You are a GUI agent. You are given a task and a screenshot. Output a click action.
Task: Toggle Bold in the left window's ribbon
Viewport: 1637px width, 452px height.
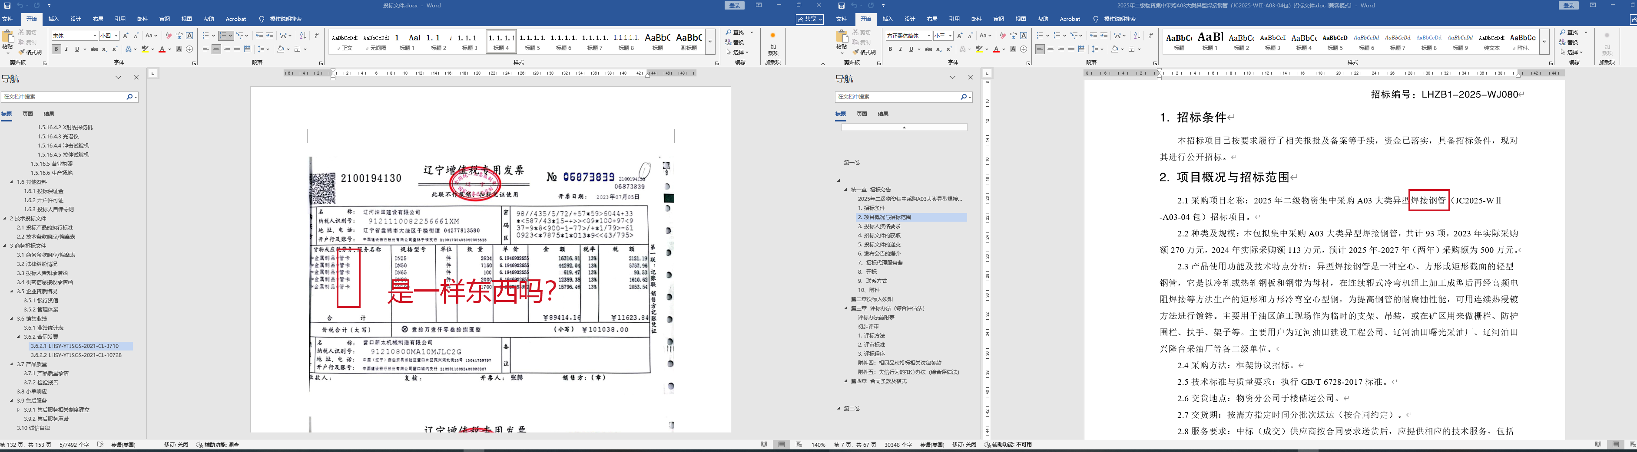click(56, 49)
